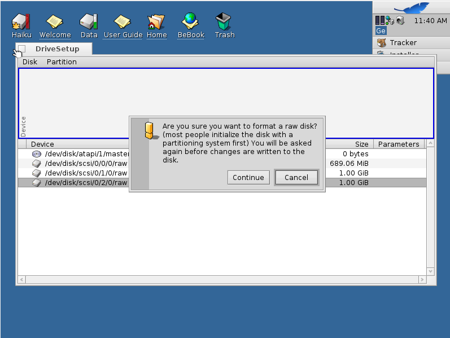The width and height of the screenshot is (450, 338).
Task: Open the Haiku desktop icon
Action: [21, 22]
